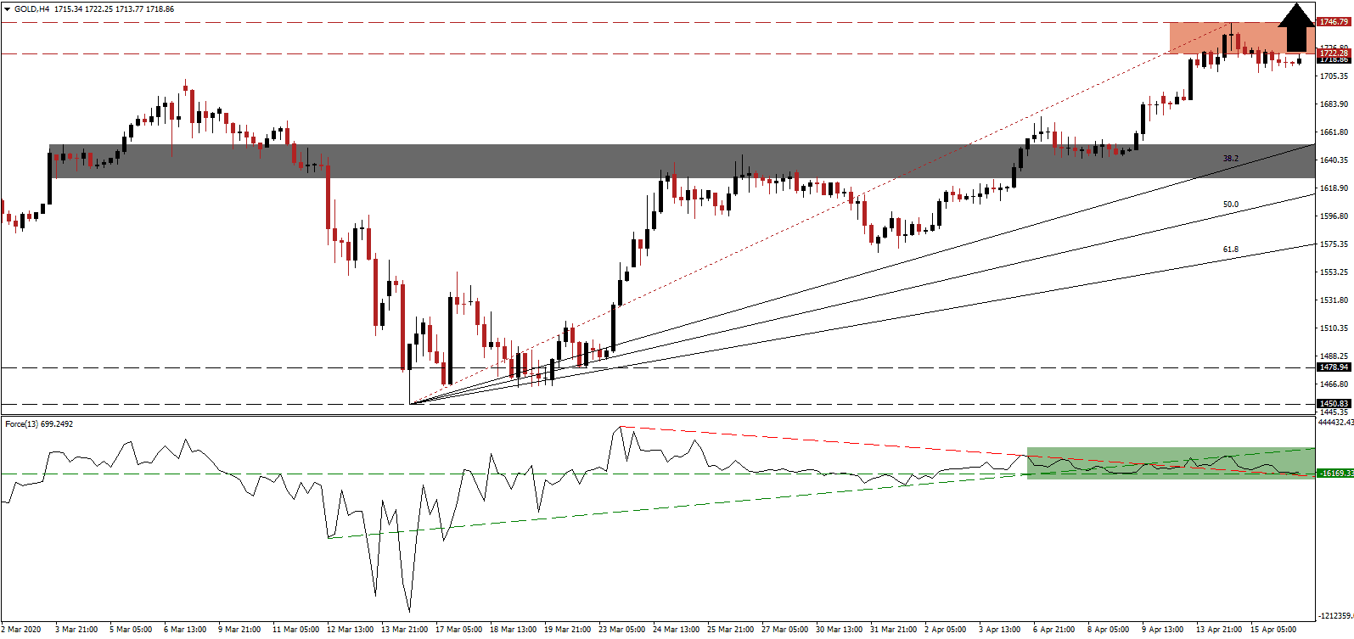Click 1618.90 on the price axis
Image resolution: width=1354 pixels, height=639 pixels.
coord(1334,188)
